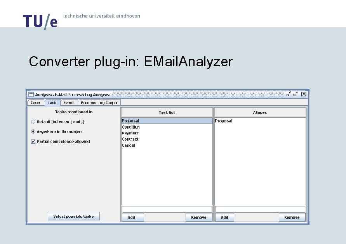
Task: Click Add under the Task list
Action: [x=132, y=217]
